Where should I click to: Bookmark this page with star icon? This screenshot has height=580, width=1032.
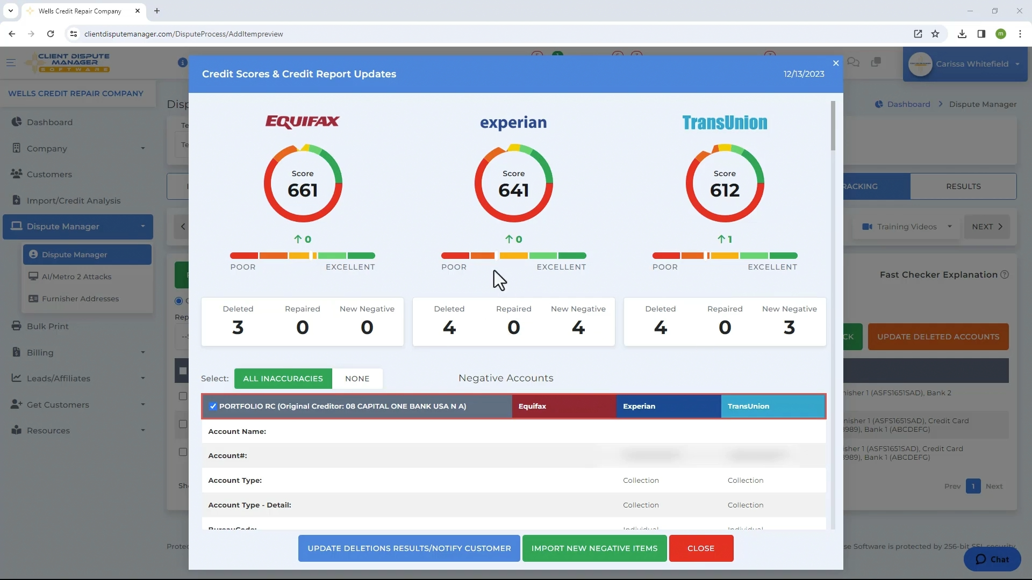click(935, 34)
